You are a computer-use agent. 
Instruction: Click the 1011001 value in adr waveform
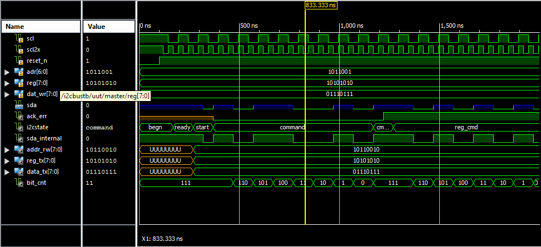coord(340,72)
